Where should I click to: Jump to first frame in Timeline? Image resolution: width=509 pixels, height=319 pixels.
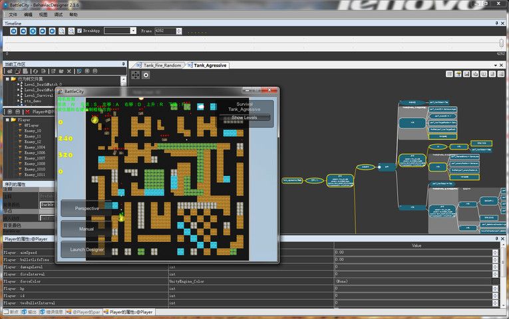coord(13,31)
